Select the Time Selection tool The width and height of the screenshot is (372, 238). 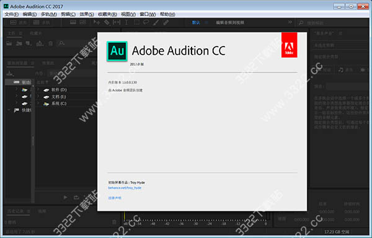(126, 22)
